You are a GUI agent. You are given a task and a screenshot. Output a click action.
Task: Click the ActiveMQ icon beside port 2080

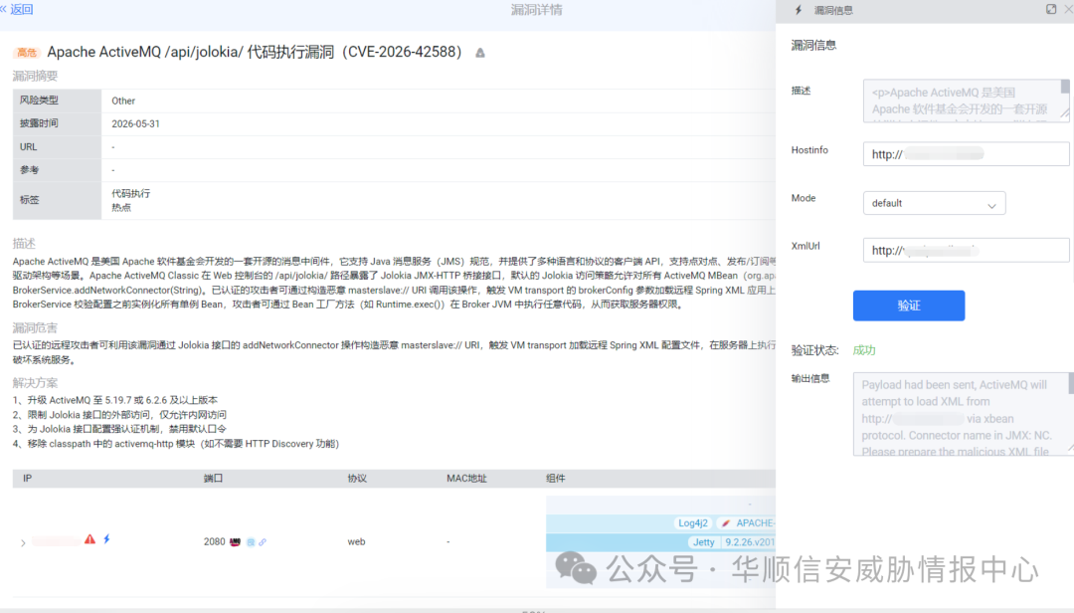235,542
